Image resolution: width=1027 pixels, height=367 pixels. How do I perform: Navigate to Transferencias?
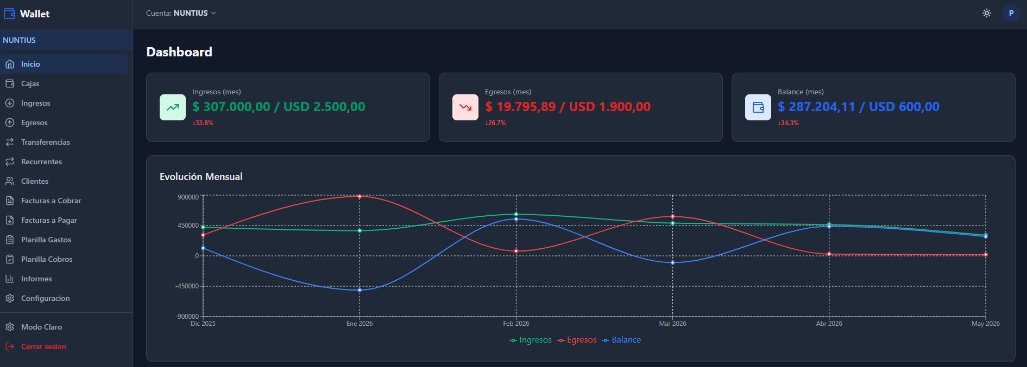(64, 142)
